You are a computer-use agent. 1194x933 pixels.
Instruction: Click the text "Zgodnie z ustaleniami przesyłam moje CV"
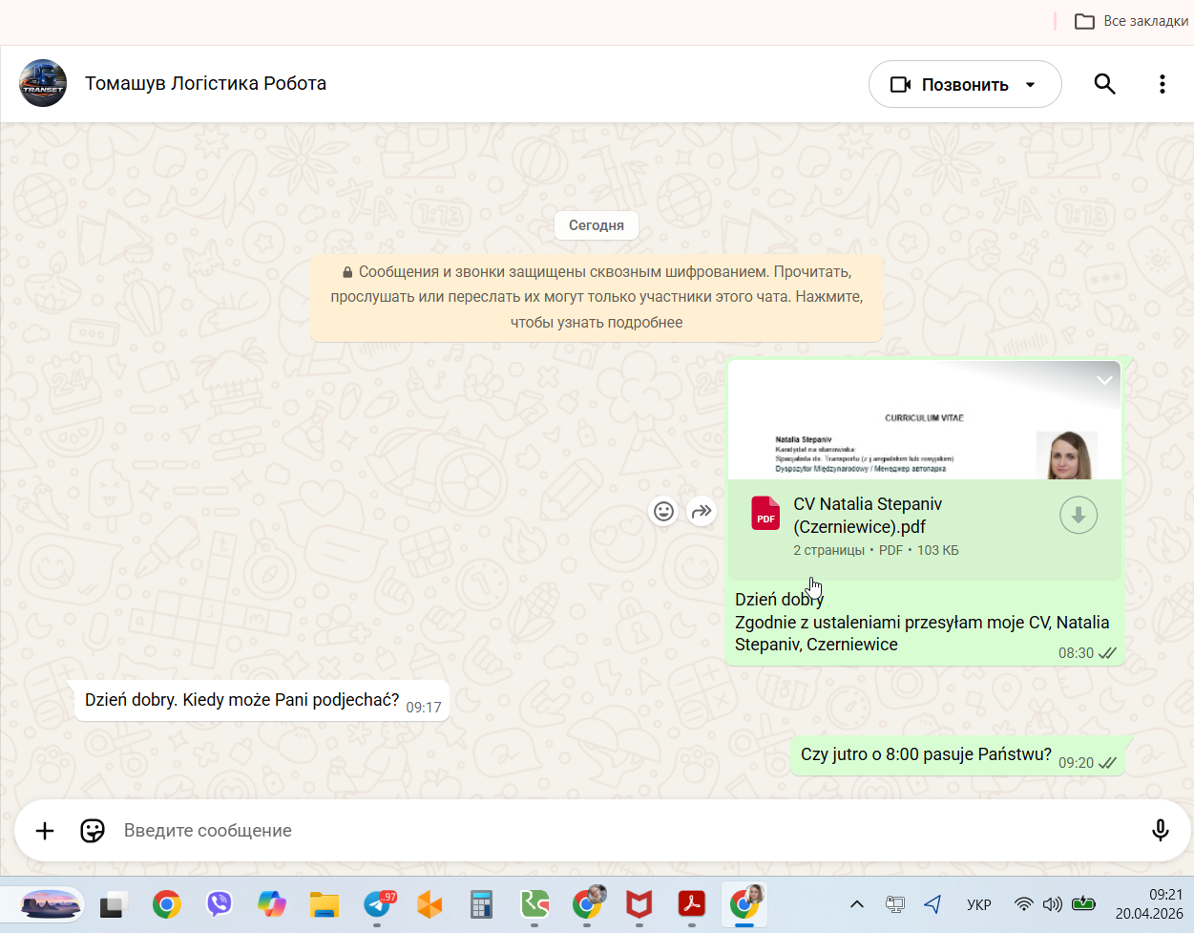[x=893, y=623]
